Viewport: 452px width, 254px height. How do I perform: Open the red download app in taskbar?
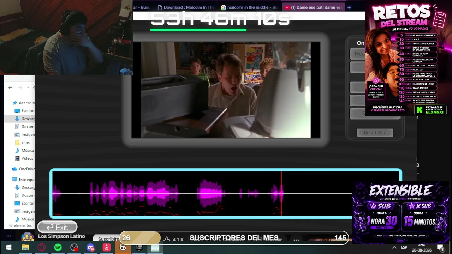point(107,248)
